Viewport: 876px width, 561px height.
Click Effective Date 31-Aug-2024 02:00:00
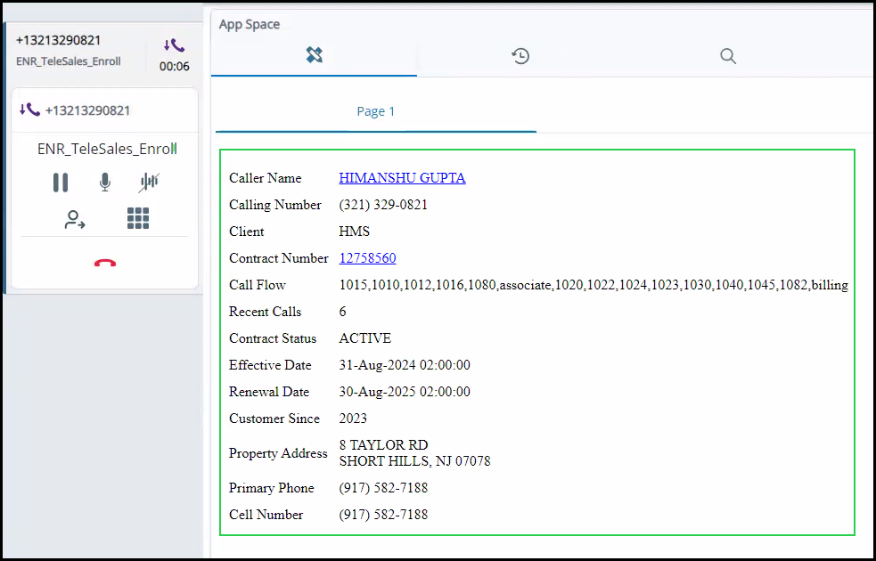click(405, 365)
